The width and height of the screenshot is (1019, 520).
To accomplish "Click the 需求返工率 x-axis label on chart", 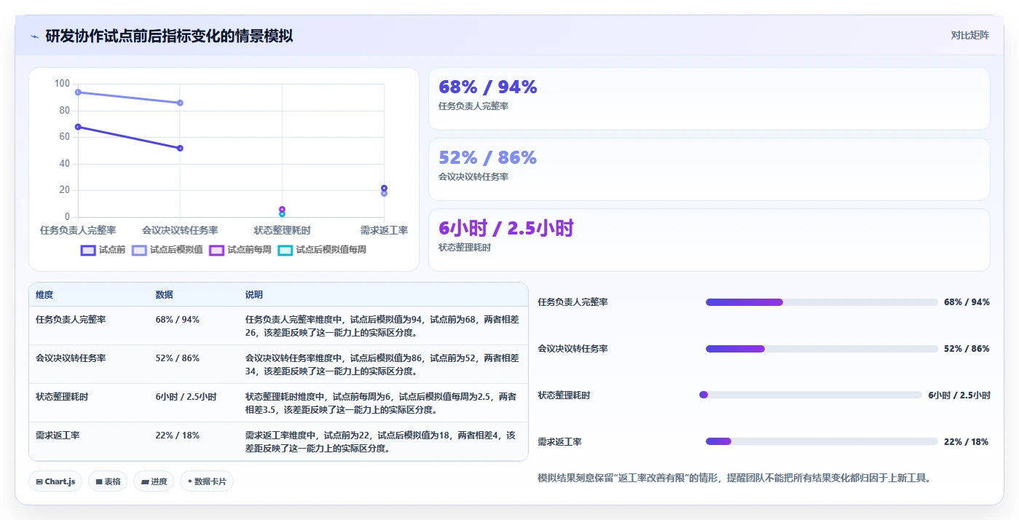I will 384,230.
